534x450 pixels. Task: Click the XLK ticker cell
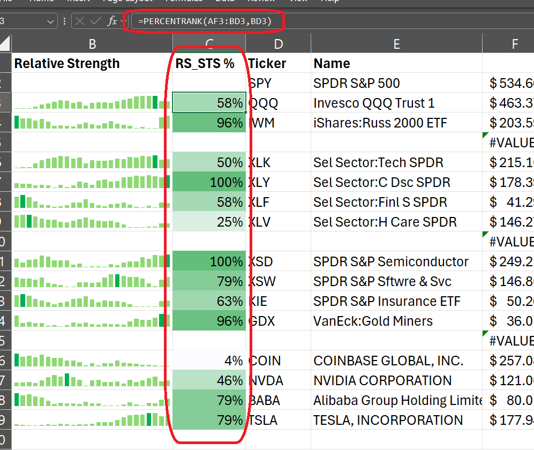click(278, 162)
